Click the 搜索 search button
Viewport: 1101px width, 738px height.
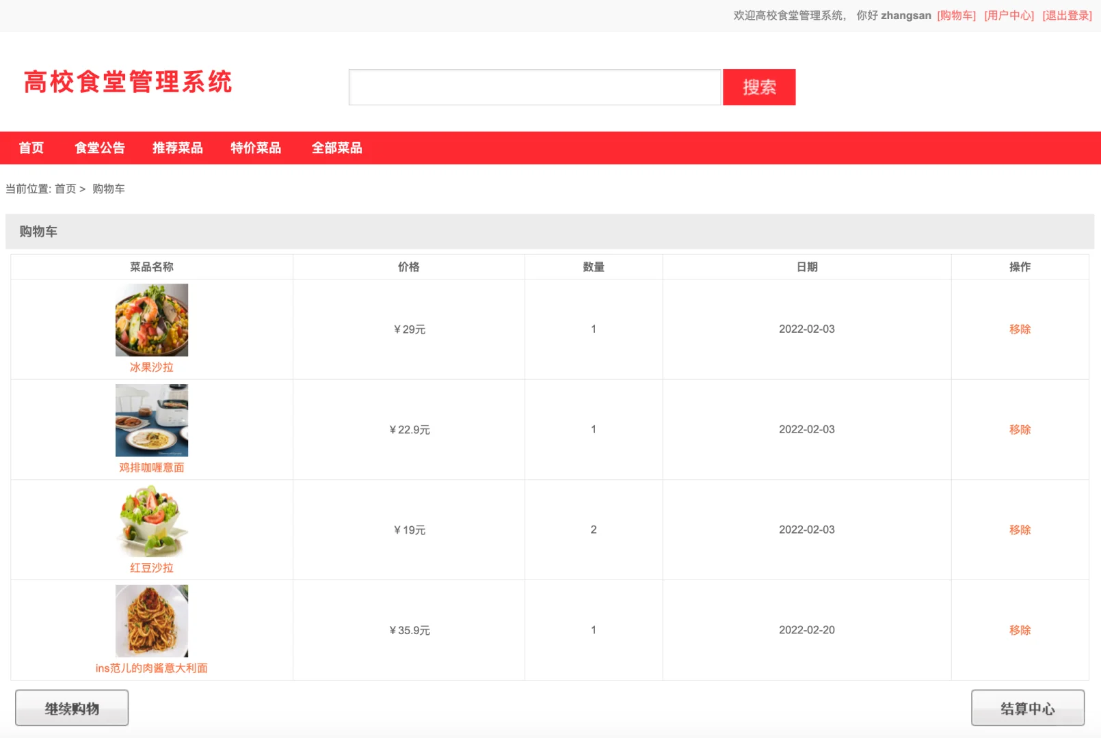pyautogui.click(x=758, y=87)
